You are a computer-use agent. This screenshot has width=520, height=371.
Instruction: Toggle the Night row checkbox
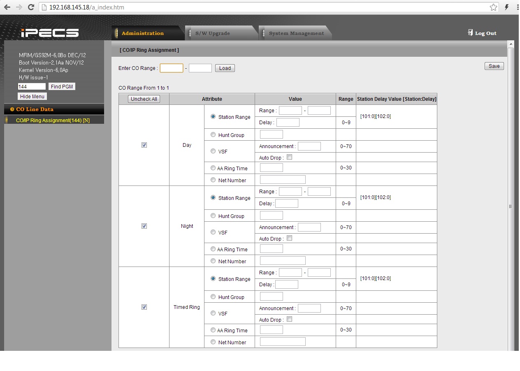coord(144,226)
